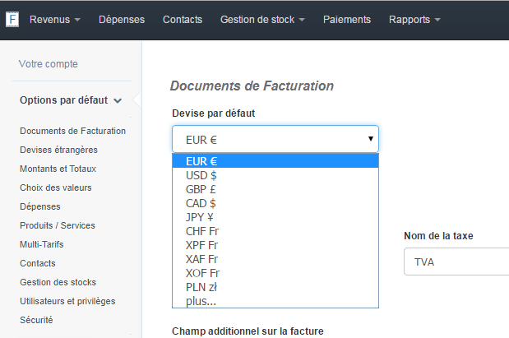Viewport: 509px width, 338px height.
Task: Choose plus... to show more currencies
Action: click(275, 301)
